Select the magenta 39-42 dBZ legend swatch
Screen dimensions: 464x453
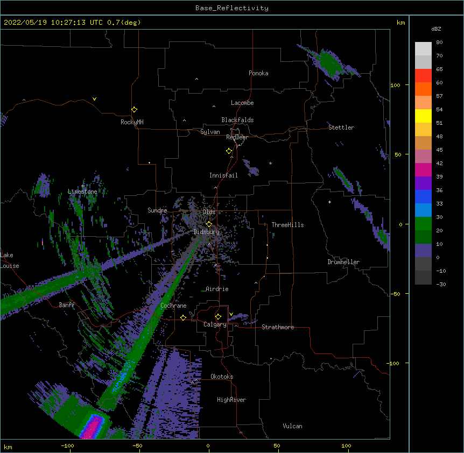pos(423,169)
